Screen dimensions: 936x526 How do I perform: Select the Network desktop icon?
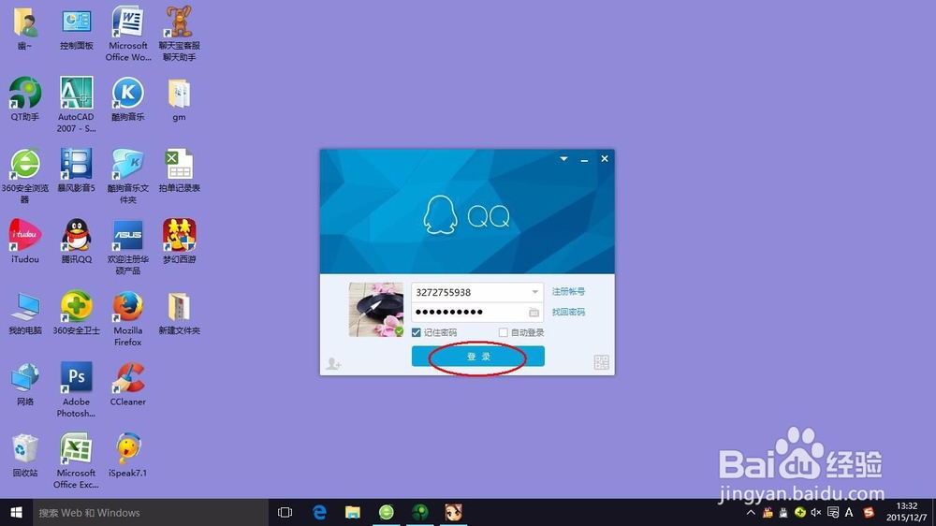(25, 384)
